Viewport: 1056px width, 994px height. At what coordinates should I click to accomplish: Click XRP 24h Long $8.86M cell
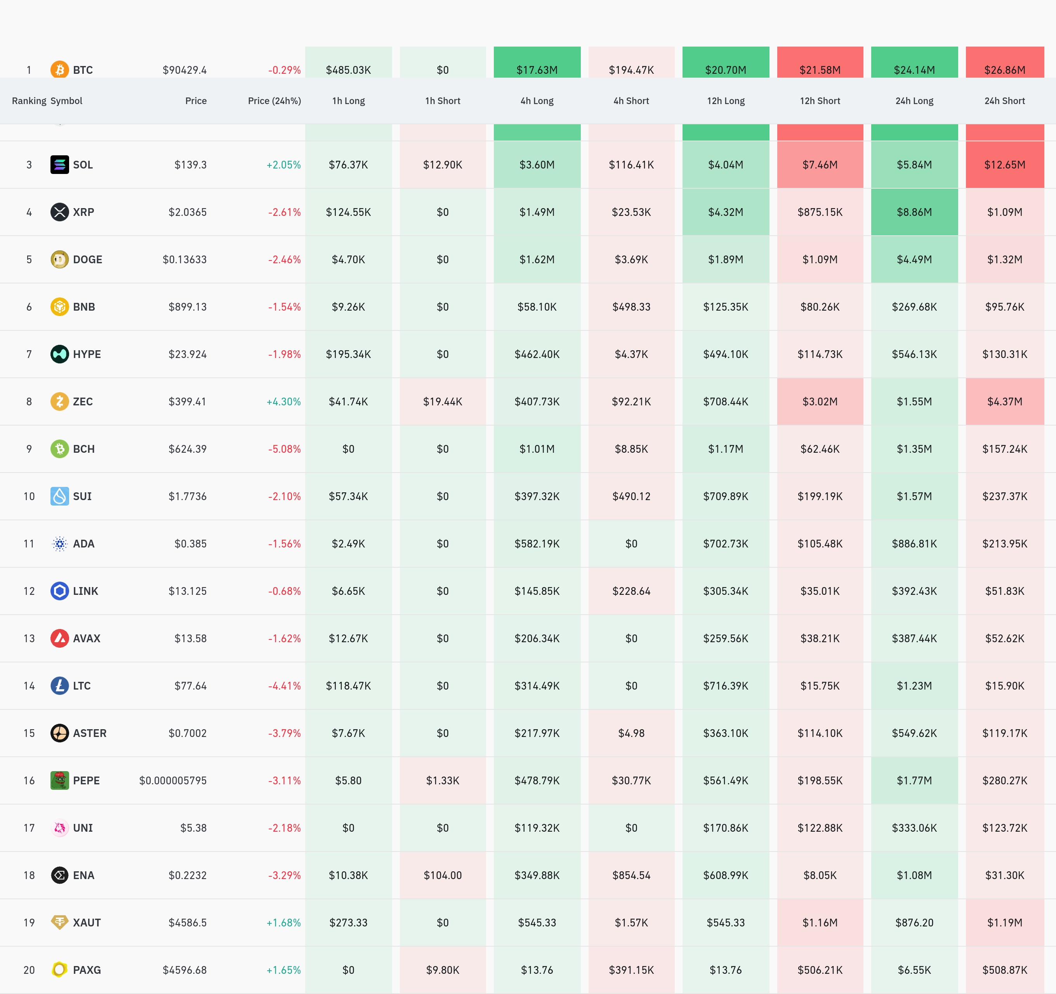coord(914,212)
